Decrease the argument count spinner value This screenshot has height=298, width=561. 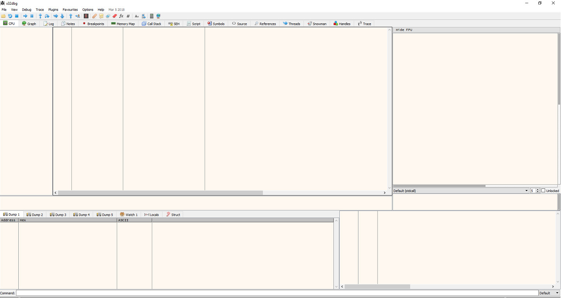[x=538, y=192]
